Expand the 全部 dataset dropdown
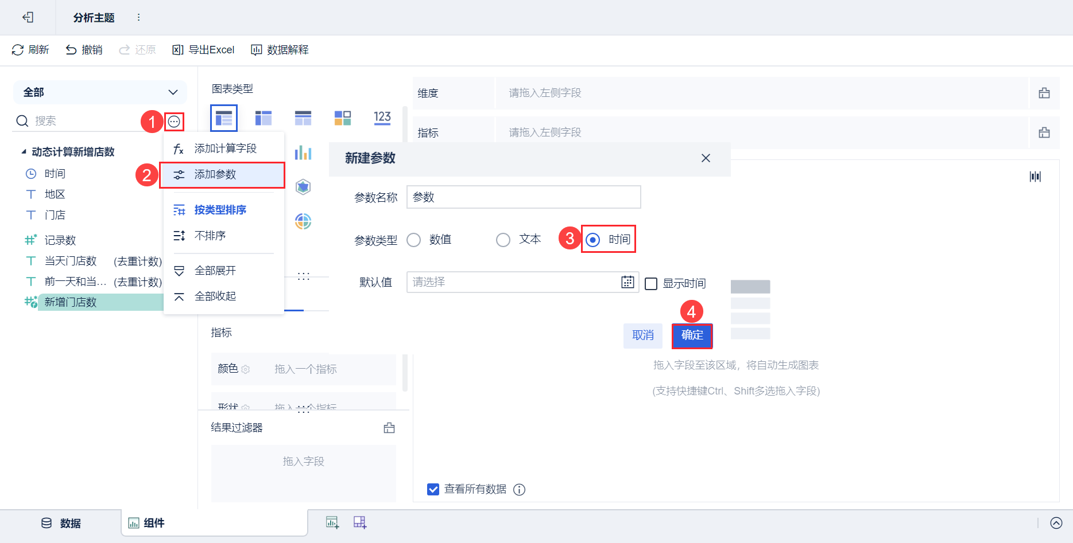Viewport: 1073px width, 543px height. tap(100, 92)
